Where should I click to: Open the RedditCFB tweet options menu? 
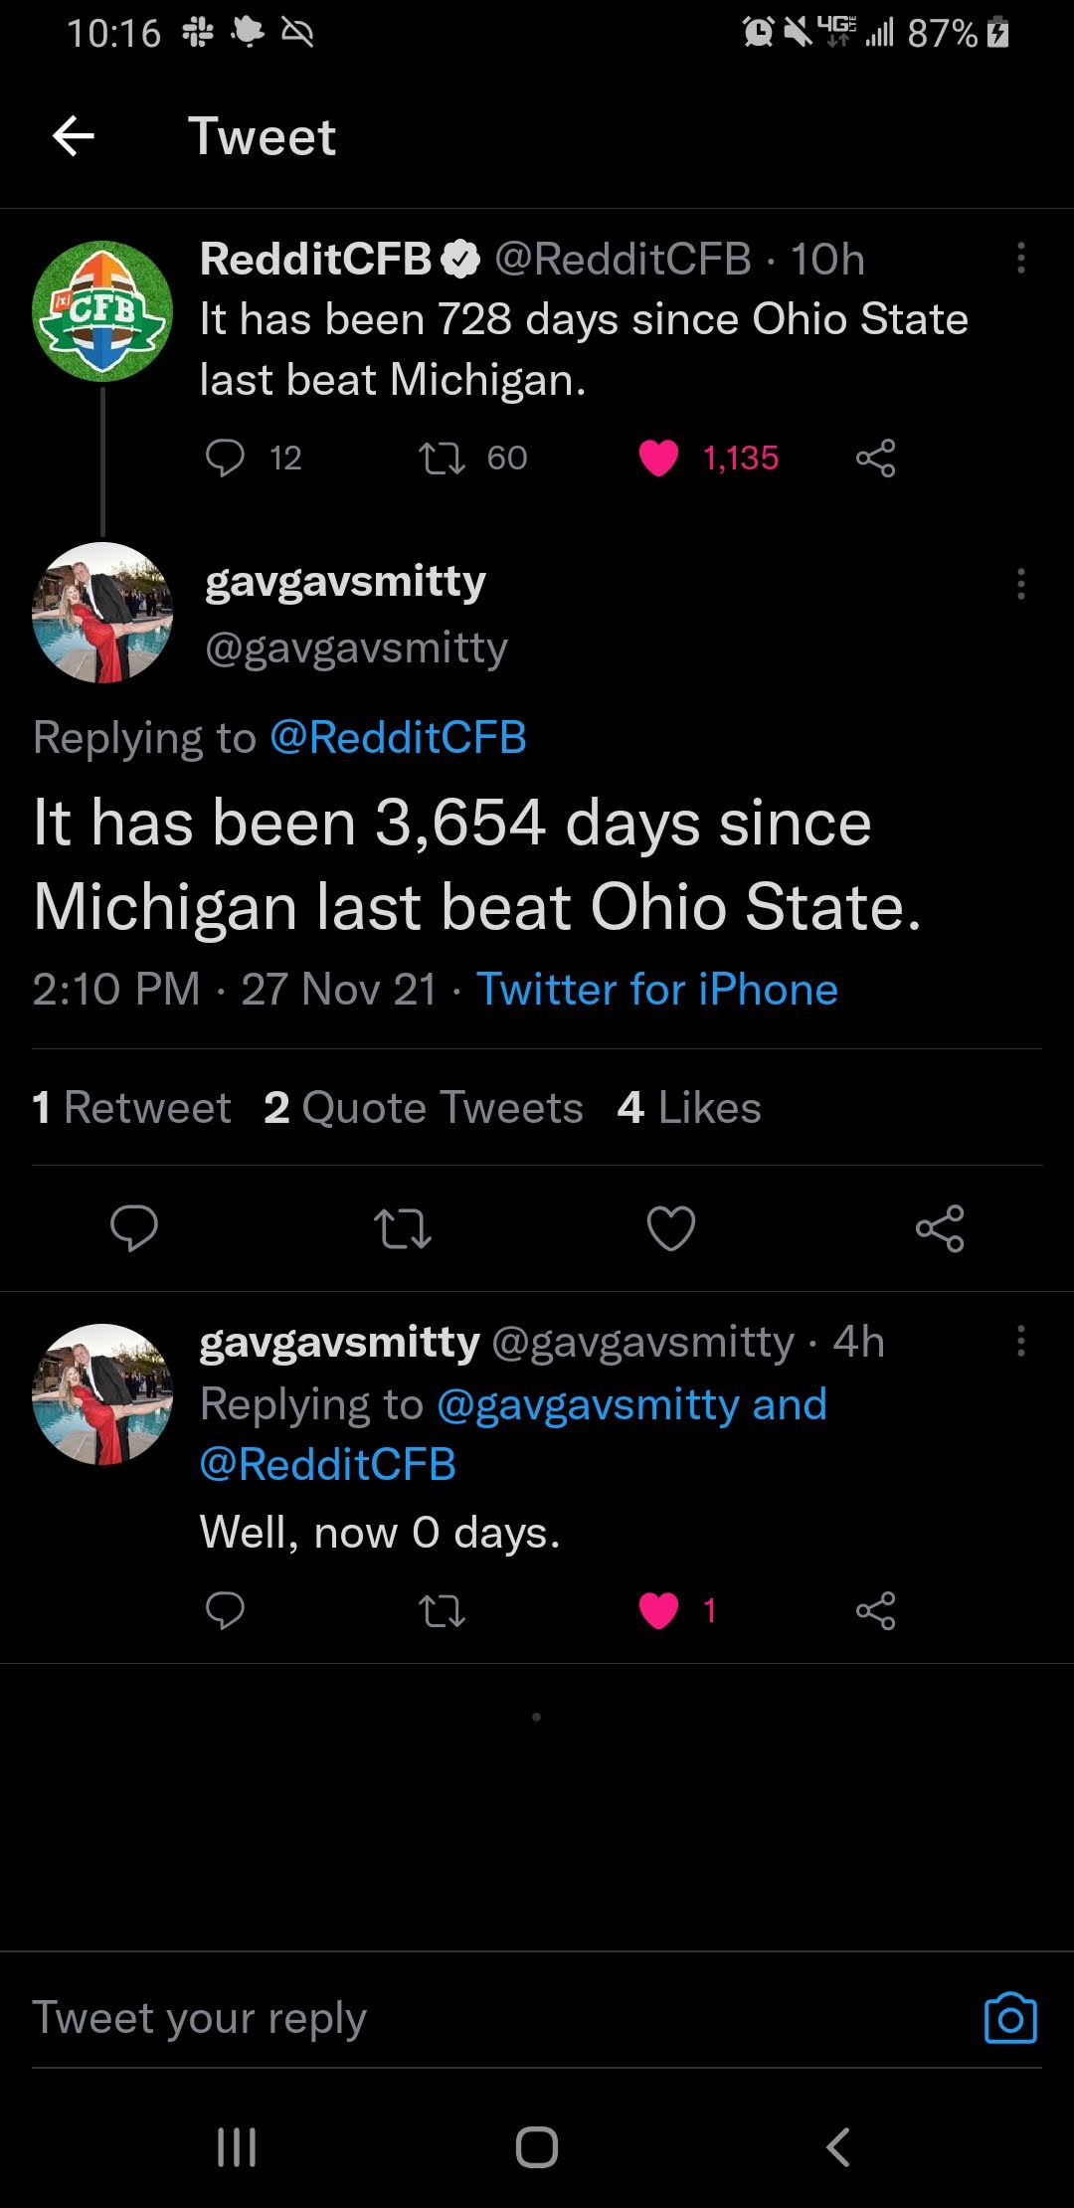(1020, 259)
